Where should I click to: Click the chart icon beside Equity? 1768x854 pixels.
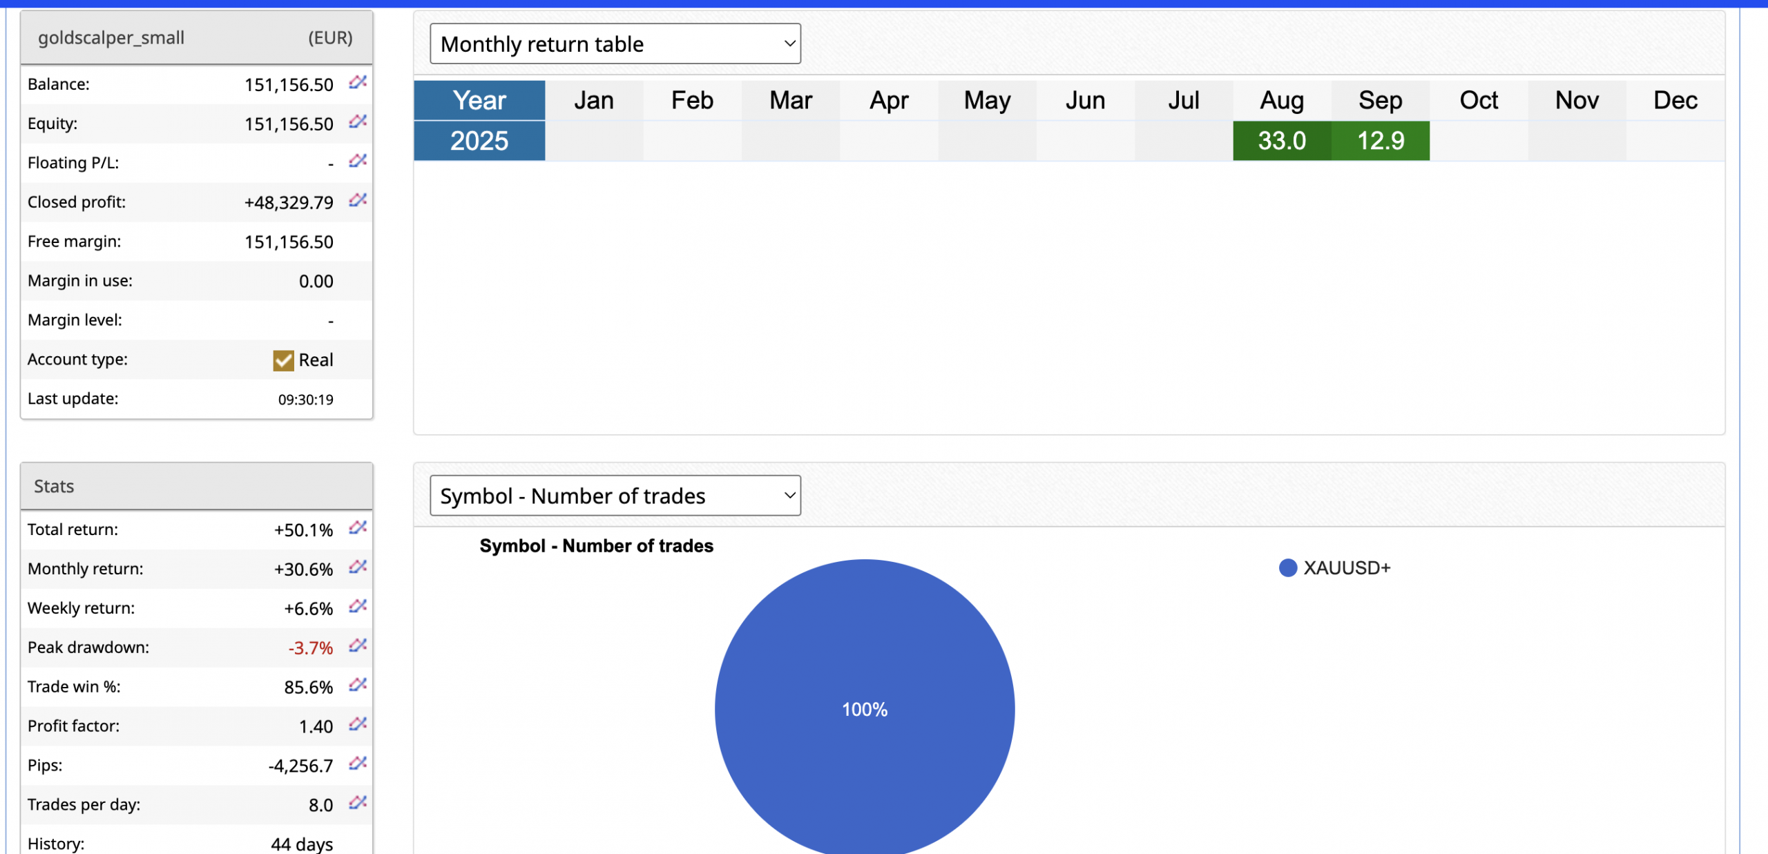(x=357, y=122)
